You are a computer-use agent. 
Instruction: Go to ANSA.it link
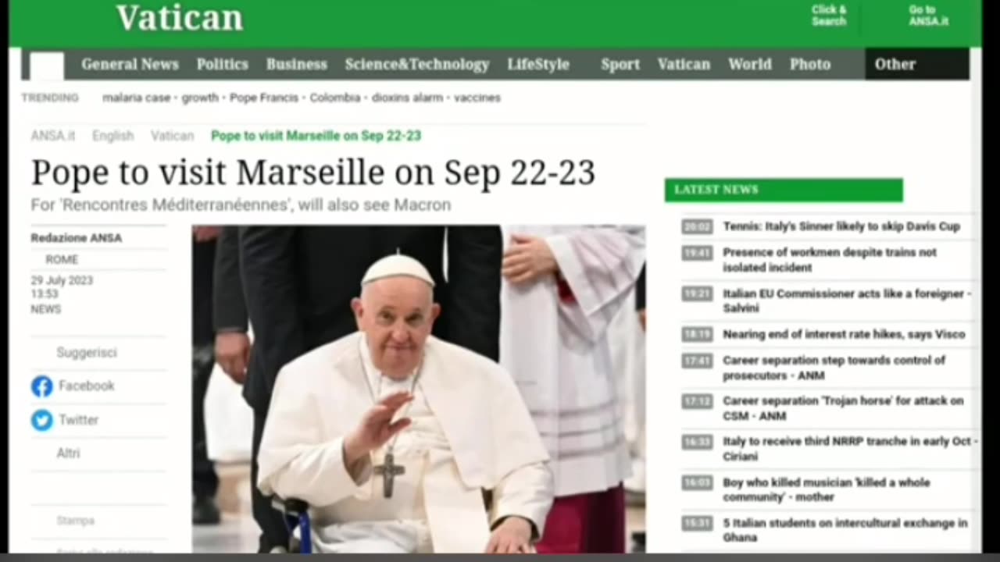[928, 16]
